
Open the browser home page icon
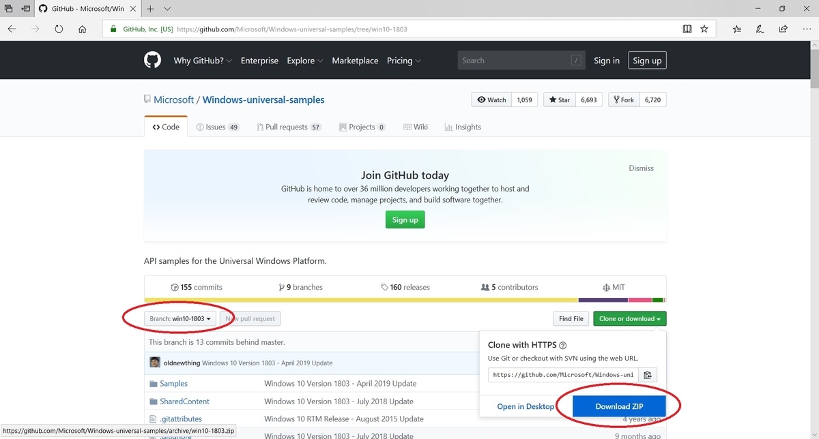click(x=82, y=29)
